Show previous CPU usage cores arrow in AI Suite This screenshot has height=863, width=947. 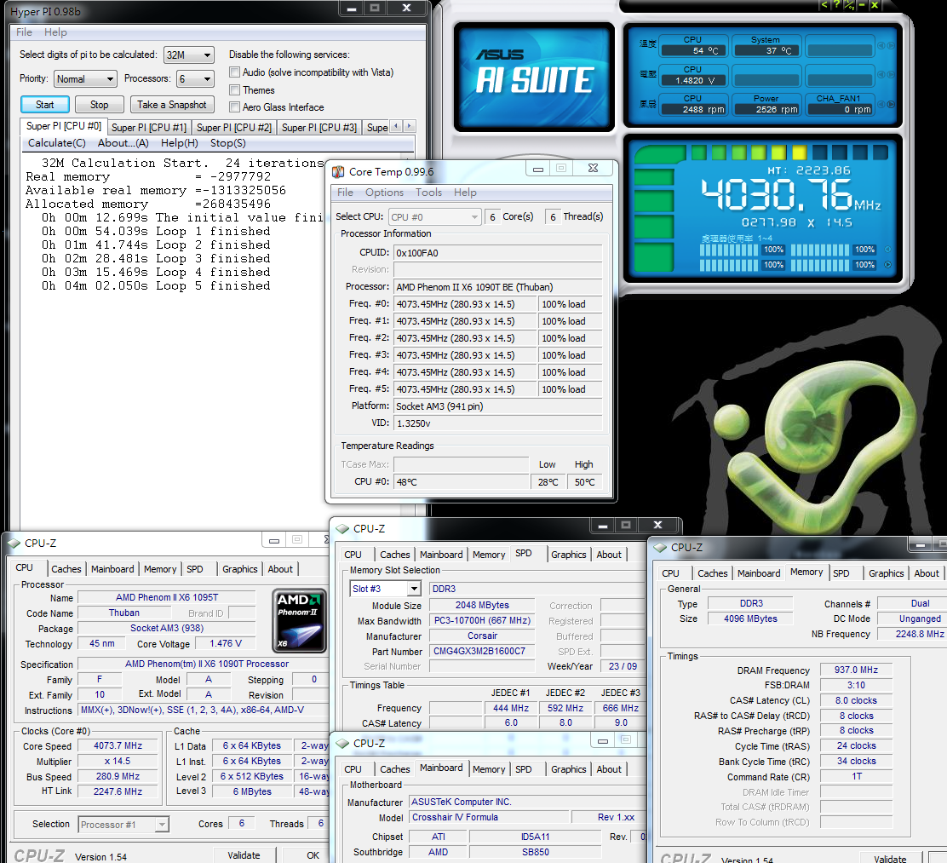tap(887, 249)
